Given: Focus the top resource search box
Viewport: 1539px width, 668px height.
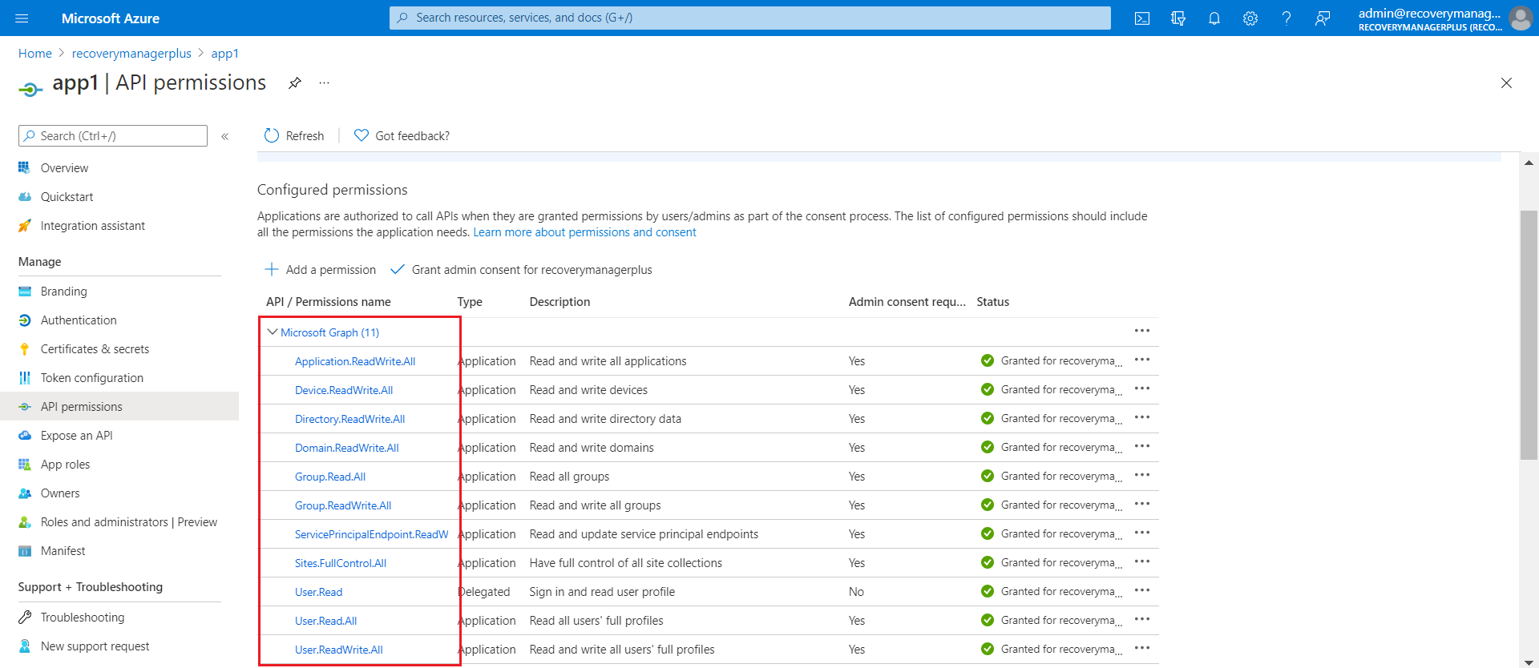Looking at the screenshot, I should tap(749, 18).
